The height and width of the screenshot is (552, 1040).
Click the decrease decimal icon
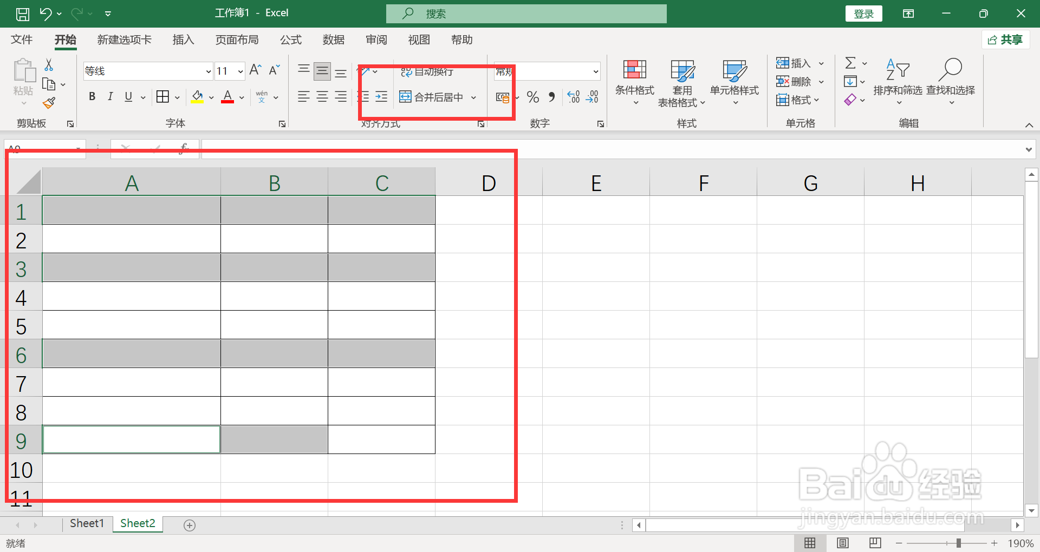pyautogui.click(x=592, y=97)
